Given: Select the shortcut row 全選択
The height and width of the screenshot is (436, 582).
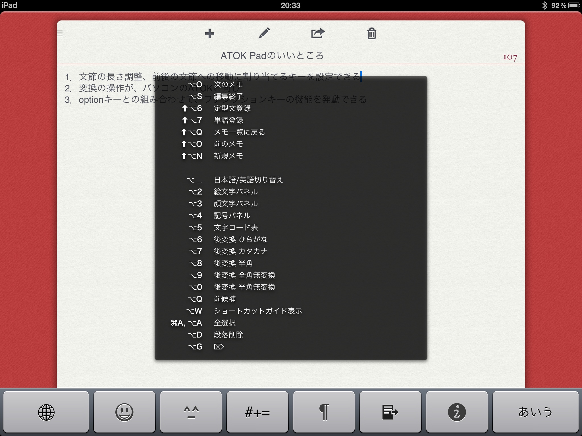Looking at the screenshot, I should click(291, 323).
